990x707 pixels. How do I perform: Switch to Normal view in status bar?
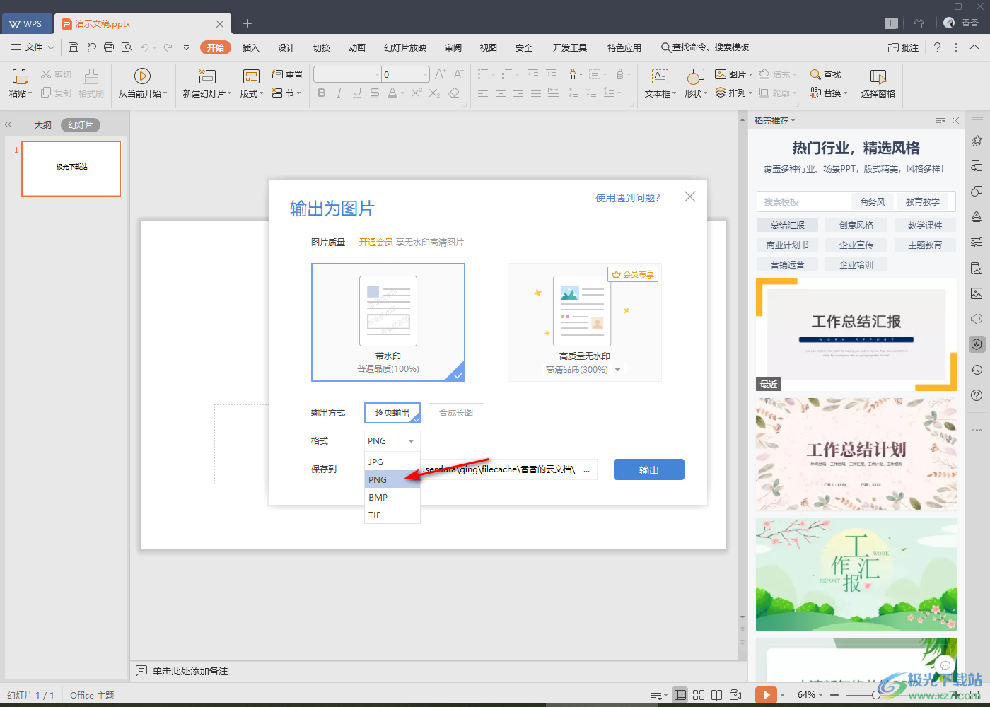pyautogui.click(x=680, y=695)
